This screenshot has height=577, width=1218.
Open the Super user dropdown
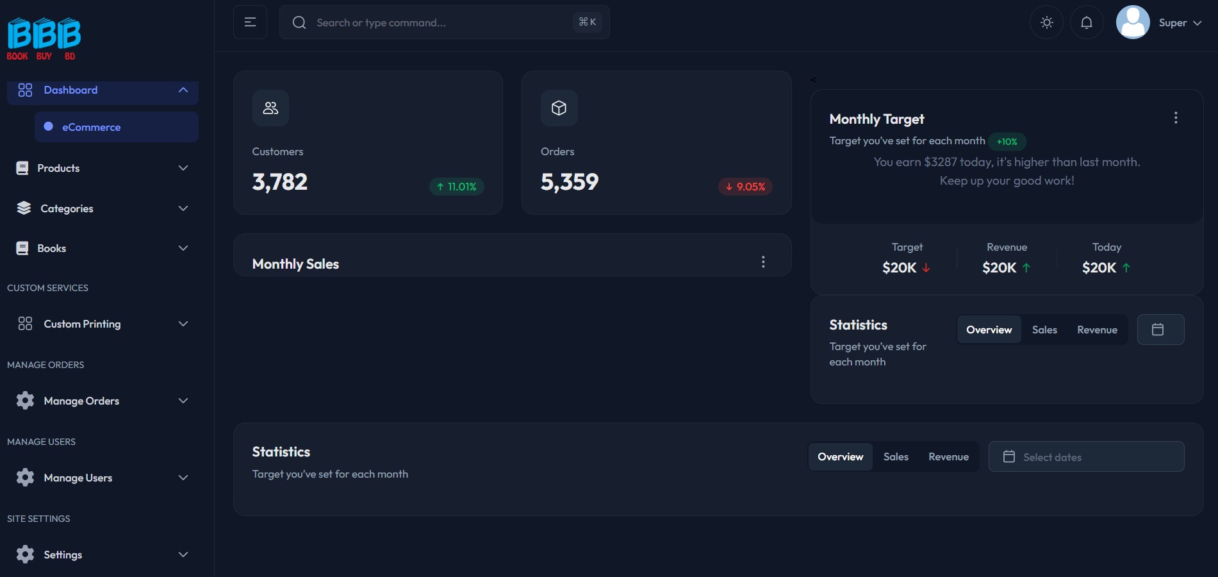point(1180,23)
